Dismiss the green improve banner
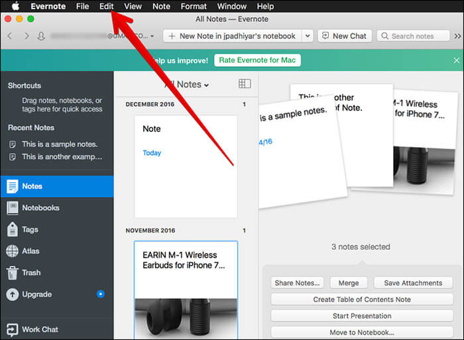Viewport: 464px width, 340px height. [456, 60]
